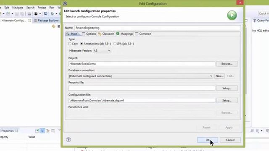Click the green run arrow icon in dialog header
Image resolution: width=269 pixels, height=151 pixels.
pyautogui.click(x=232, y=15)
